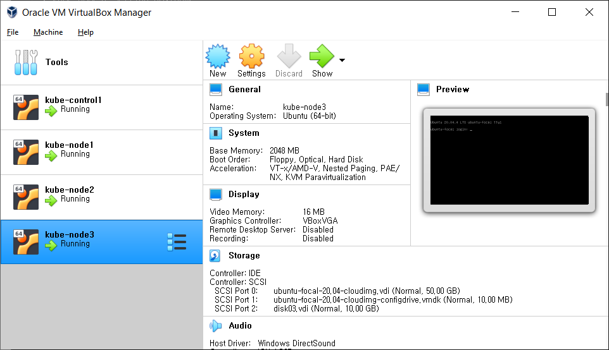Click the details pane vertical scrollbar

607,99
